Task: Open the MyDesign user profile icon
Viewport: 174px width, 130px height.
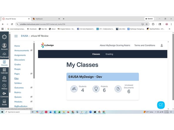Action: click(162, 45)
